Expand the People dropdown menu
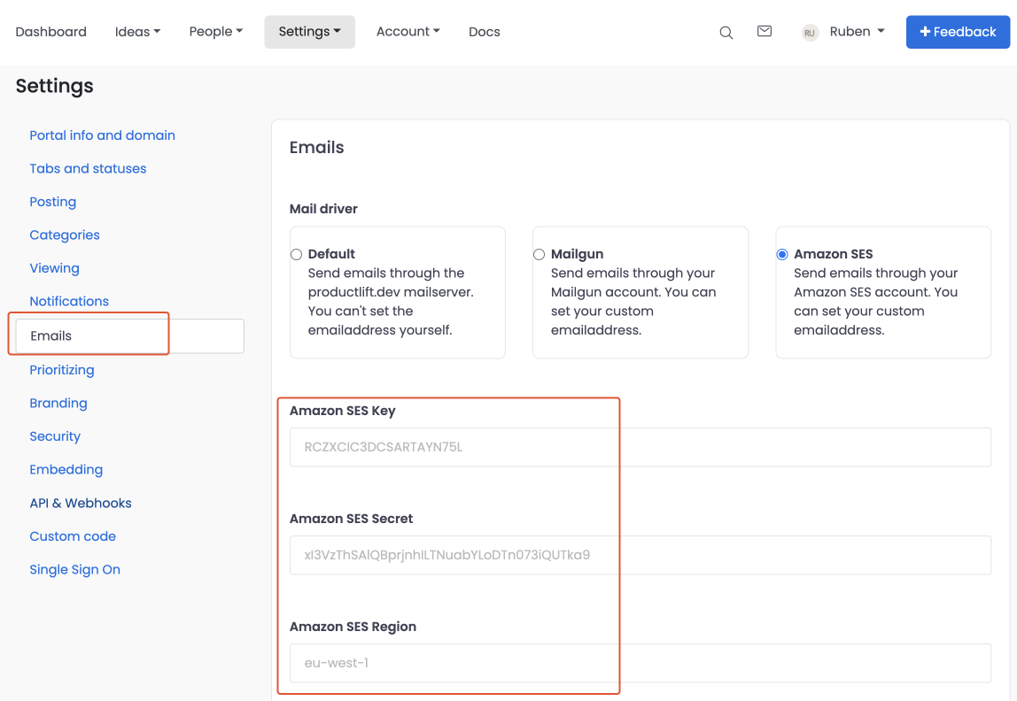The height and width of the screenshot is (701, 1017). 215,32
